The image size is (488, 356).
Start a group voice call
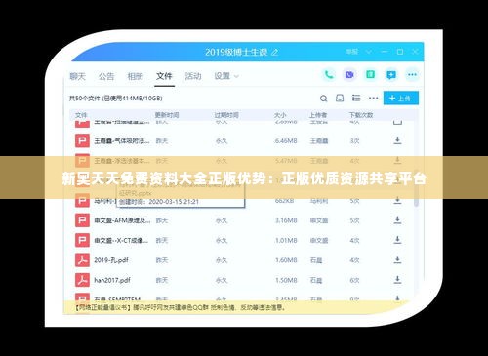click(329, 75)
